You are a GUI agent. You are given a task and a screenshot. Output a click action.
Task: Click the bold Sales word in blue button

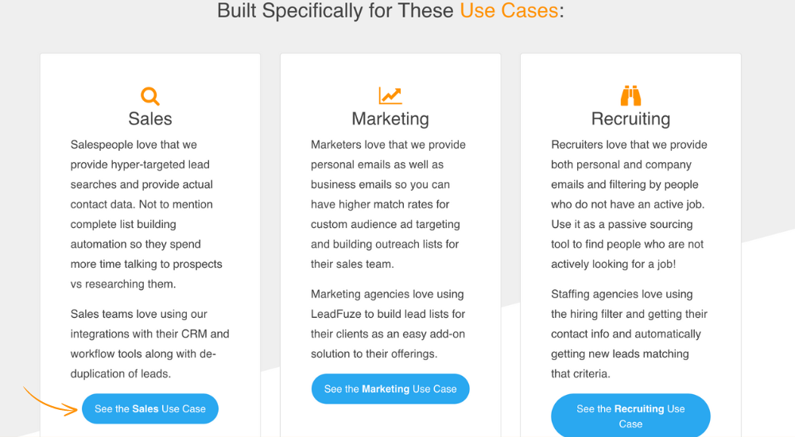pyautogui.click(x=145, y=408)
